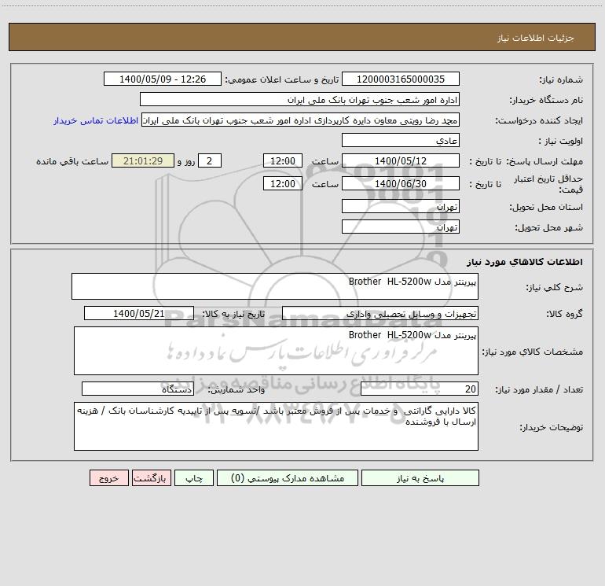
Task: Click the countdown timer 21:01:29 field
Action: point(143,160)
